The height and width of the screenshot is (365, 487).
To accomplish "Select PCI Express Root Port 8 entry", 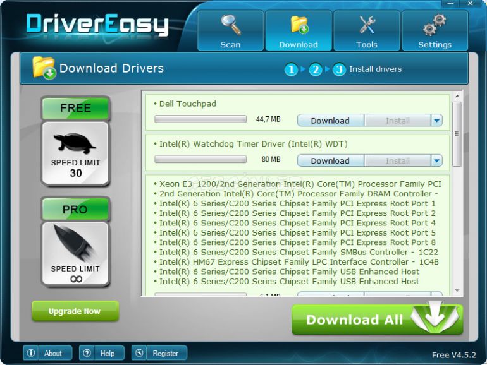I will (297, 242).
